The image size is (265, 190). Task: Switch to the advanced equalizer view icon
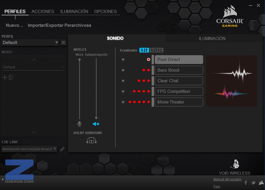[156, 50]
